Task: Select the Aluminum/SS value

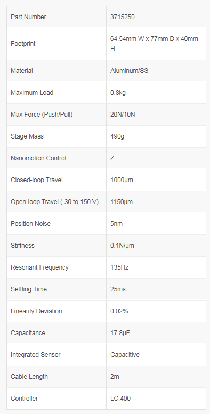Action: pos(129,71)
